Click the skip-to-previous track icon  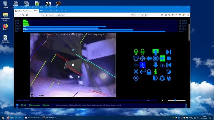tap(169, 65)
